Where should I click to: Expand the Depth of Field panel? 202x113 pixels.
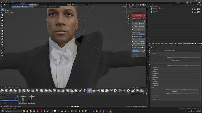pyautogui.click(x=155, y=84)
